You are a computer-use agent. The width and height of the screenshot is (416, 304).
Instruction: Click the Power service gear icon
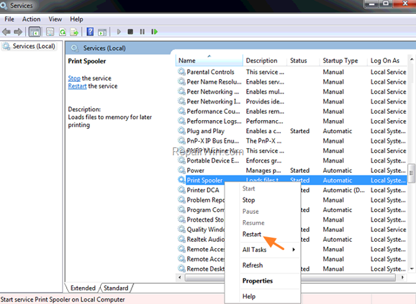click(181, 170)
